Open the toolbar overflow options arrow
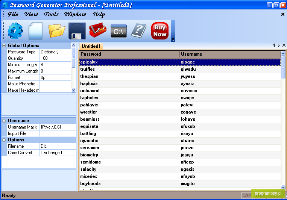The height and width of the screenshot is (200, 287). coord(173,39)
